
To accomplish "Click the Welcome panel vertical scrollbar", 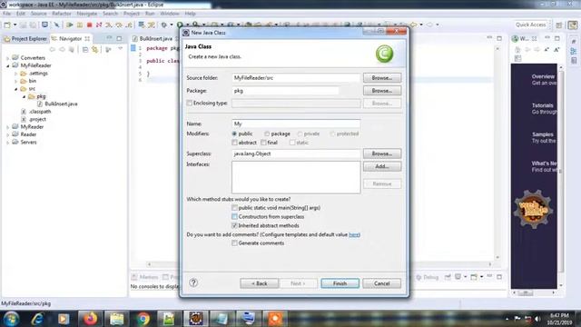I will coord(561,176).
